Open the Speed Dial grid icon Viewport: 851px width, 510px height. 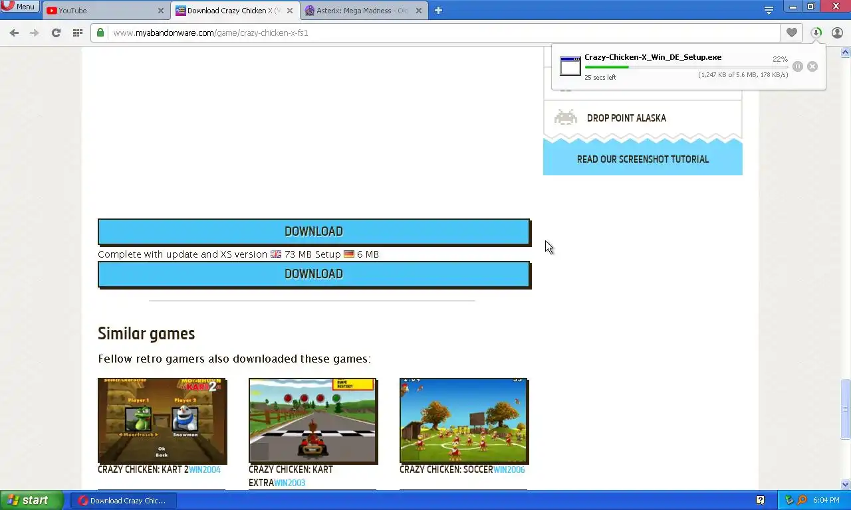77,33
